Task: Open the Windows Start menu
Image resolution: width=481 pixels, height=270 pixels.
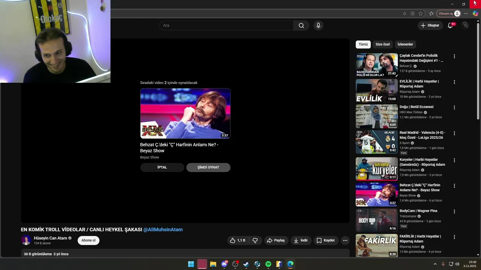Action: [x=191, y=264]
